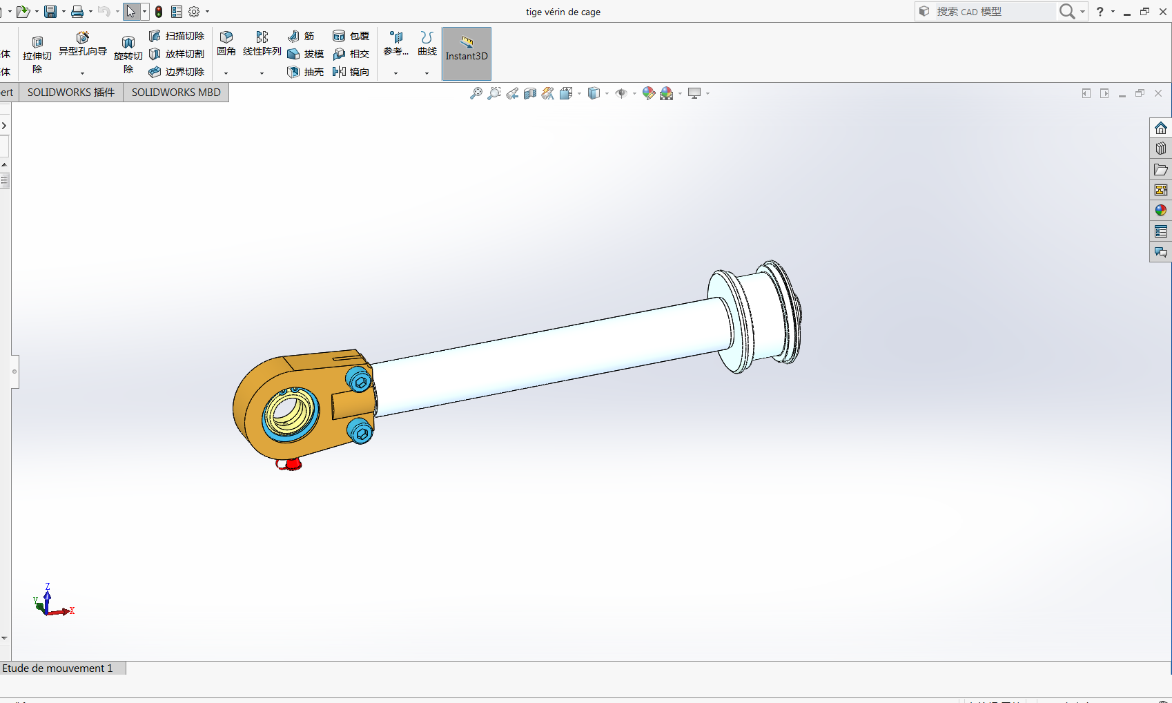This screenshot has height=703, width=1172.
Task: Open the SOLIDWORKS Forum panel
Action: (1160, 253)
